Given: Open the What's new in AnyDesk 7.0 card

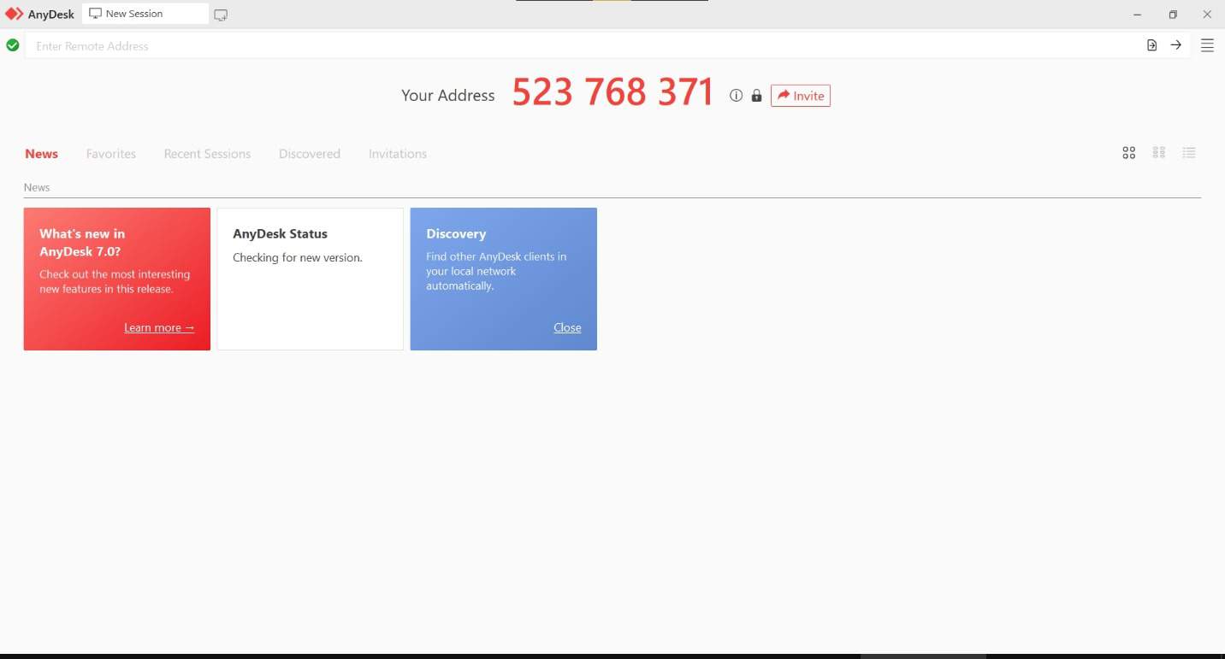Looking at the screenshot, I should point(117,279).
